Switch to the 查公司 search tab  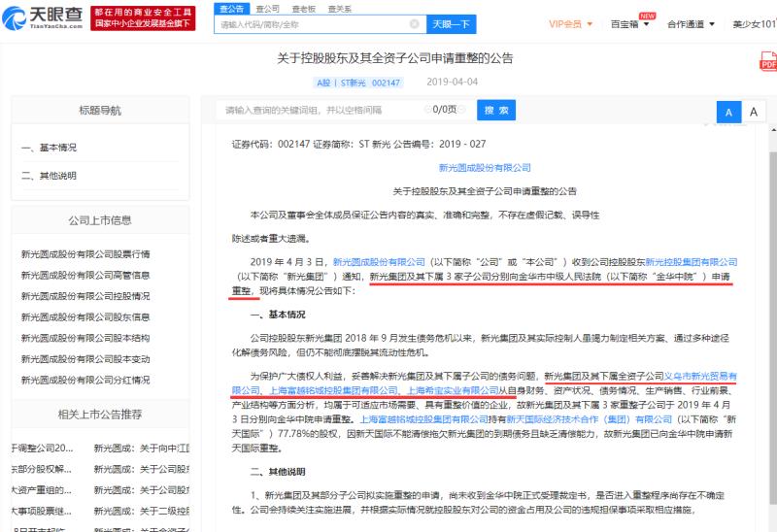click(268, 9)
